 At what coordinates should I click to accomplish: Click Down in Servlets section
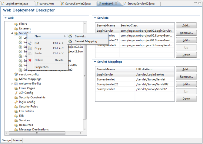click(186, 55)
